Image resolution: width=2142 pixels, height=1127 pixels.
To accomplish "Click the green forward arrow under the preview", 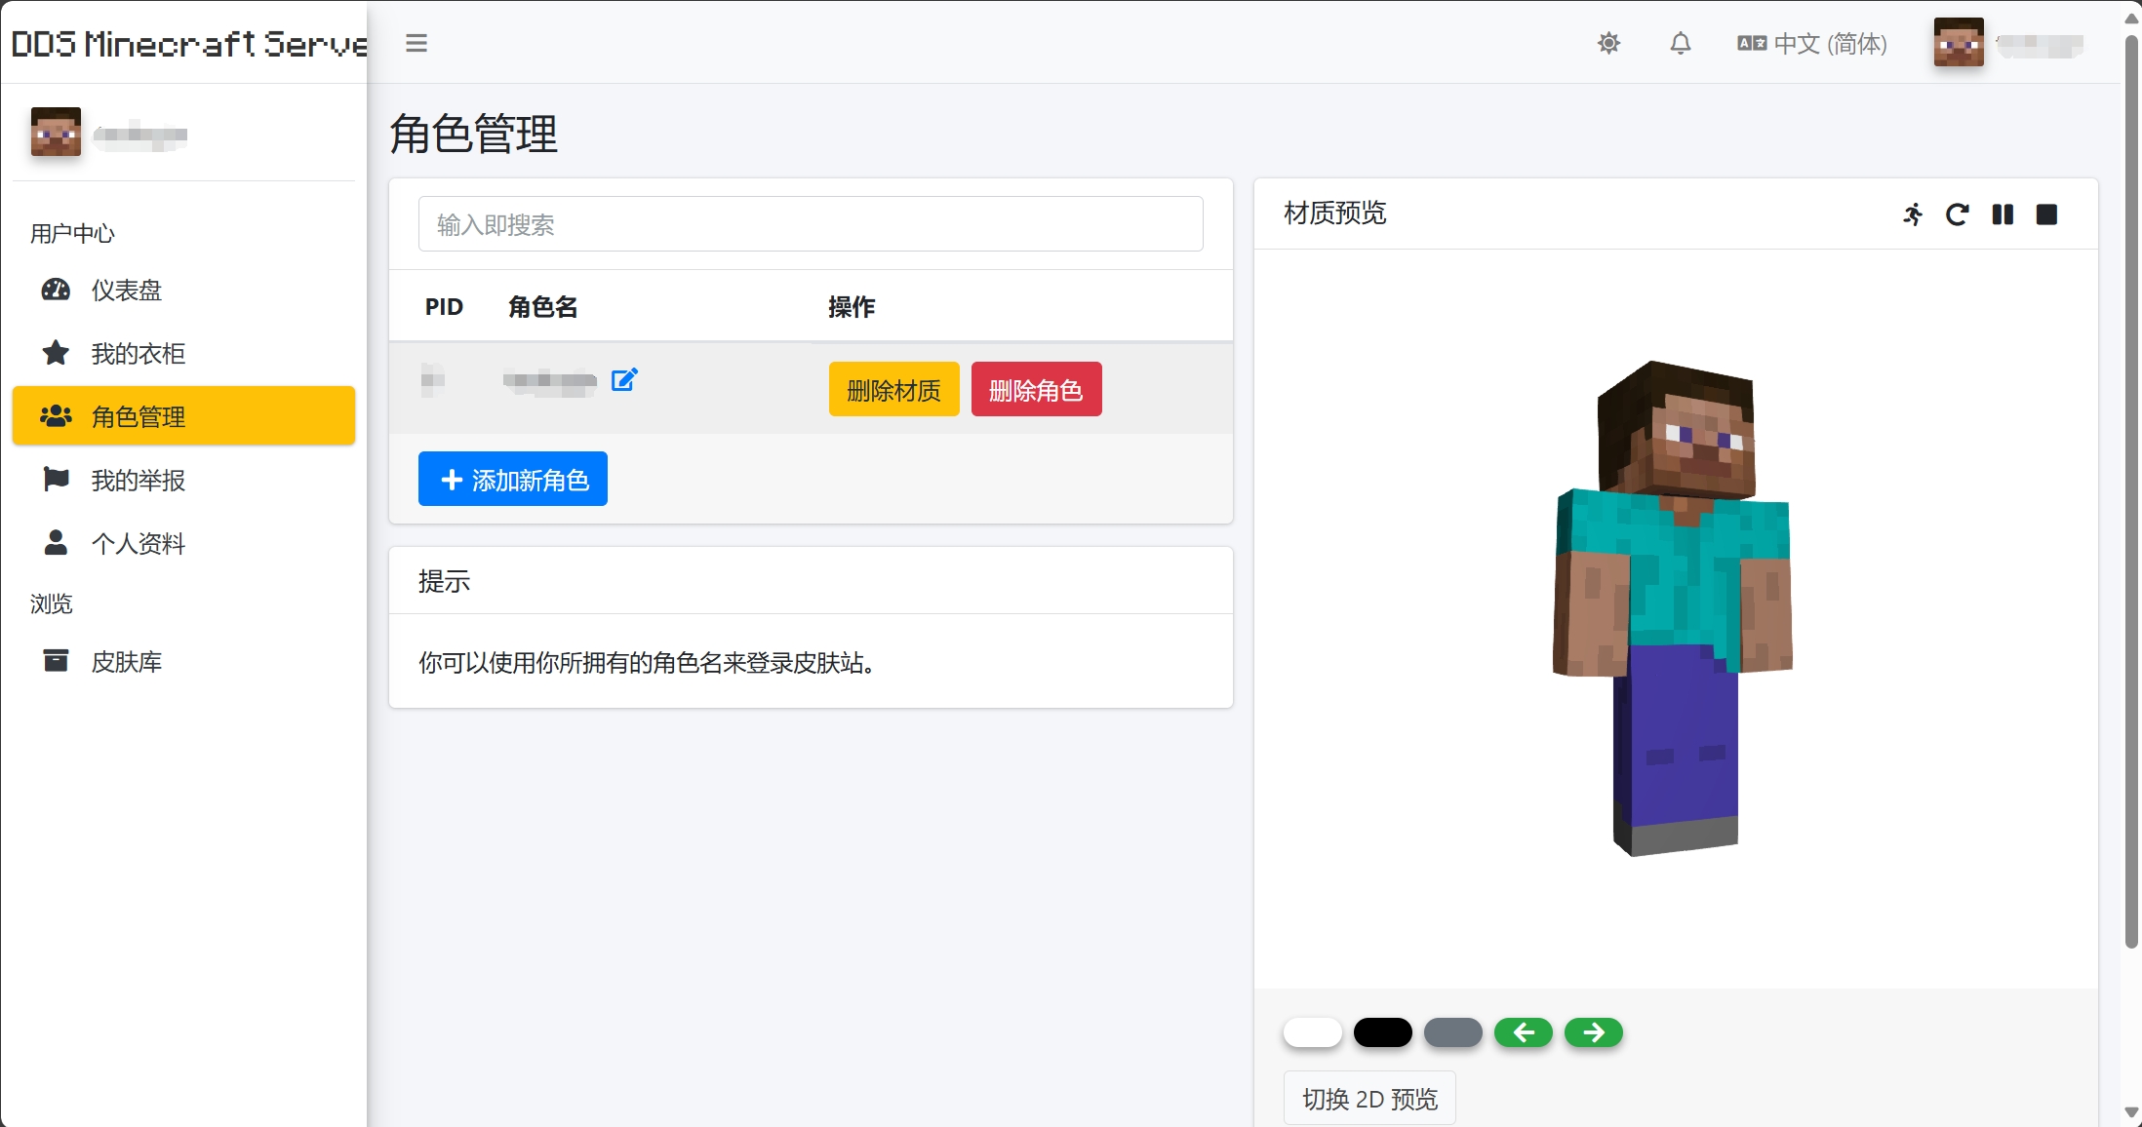I will point(1593,1032).
